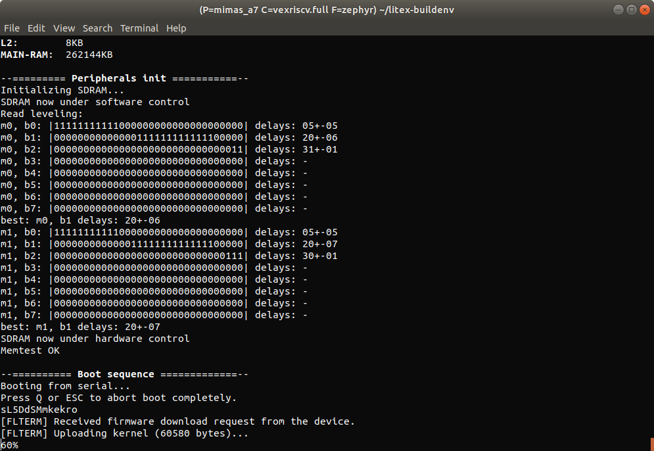Click the window title bar text
Viewport: 654px width, 451px height.
tap(327, 10)
